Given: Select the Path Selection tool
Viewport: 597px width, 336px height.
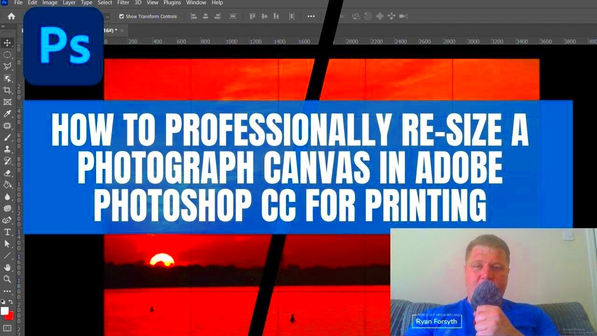Looking at the screenshot, I should (7, 244).
